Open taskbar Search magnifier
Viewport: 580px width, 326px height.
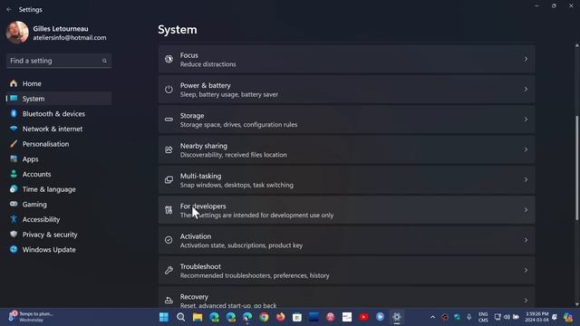pos(180,317)
